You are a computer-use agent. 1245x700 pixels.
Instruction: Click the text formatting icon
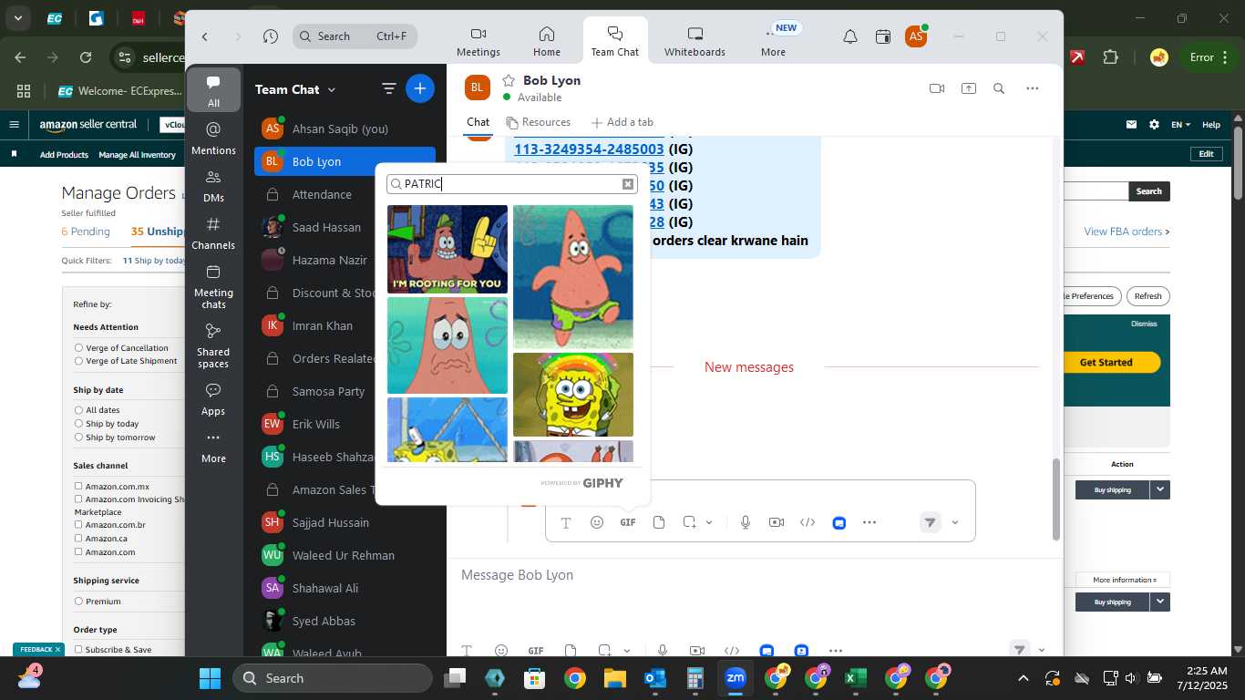(x=565, y=522)
